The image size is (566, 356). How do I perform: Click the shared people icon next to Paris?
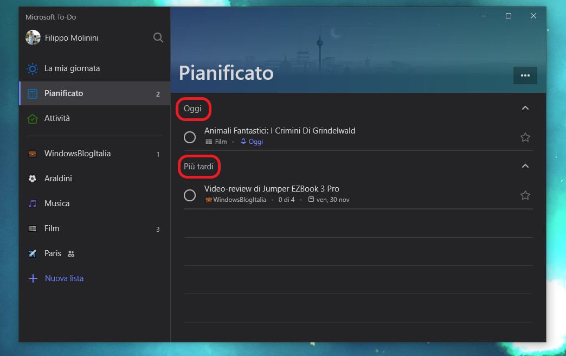(x=71, y=254)
